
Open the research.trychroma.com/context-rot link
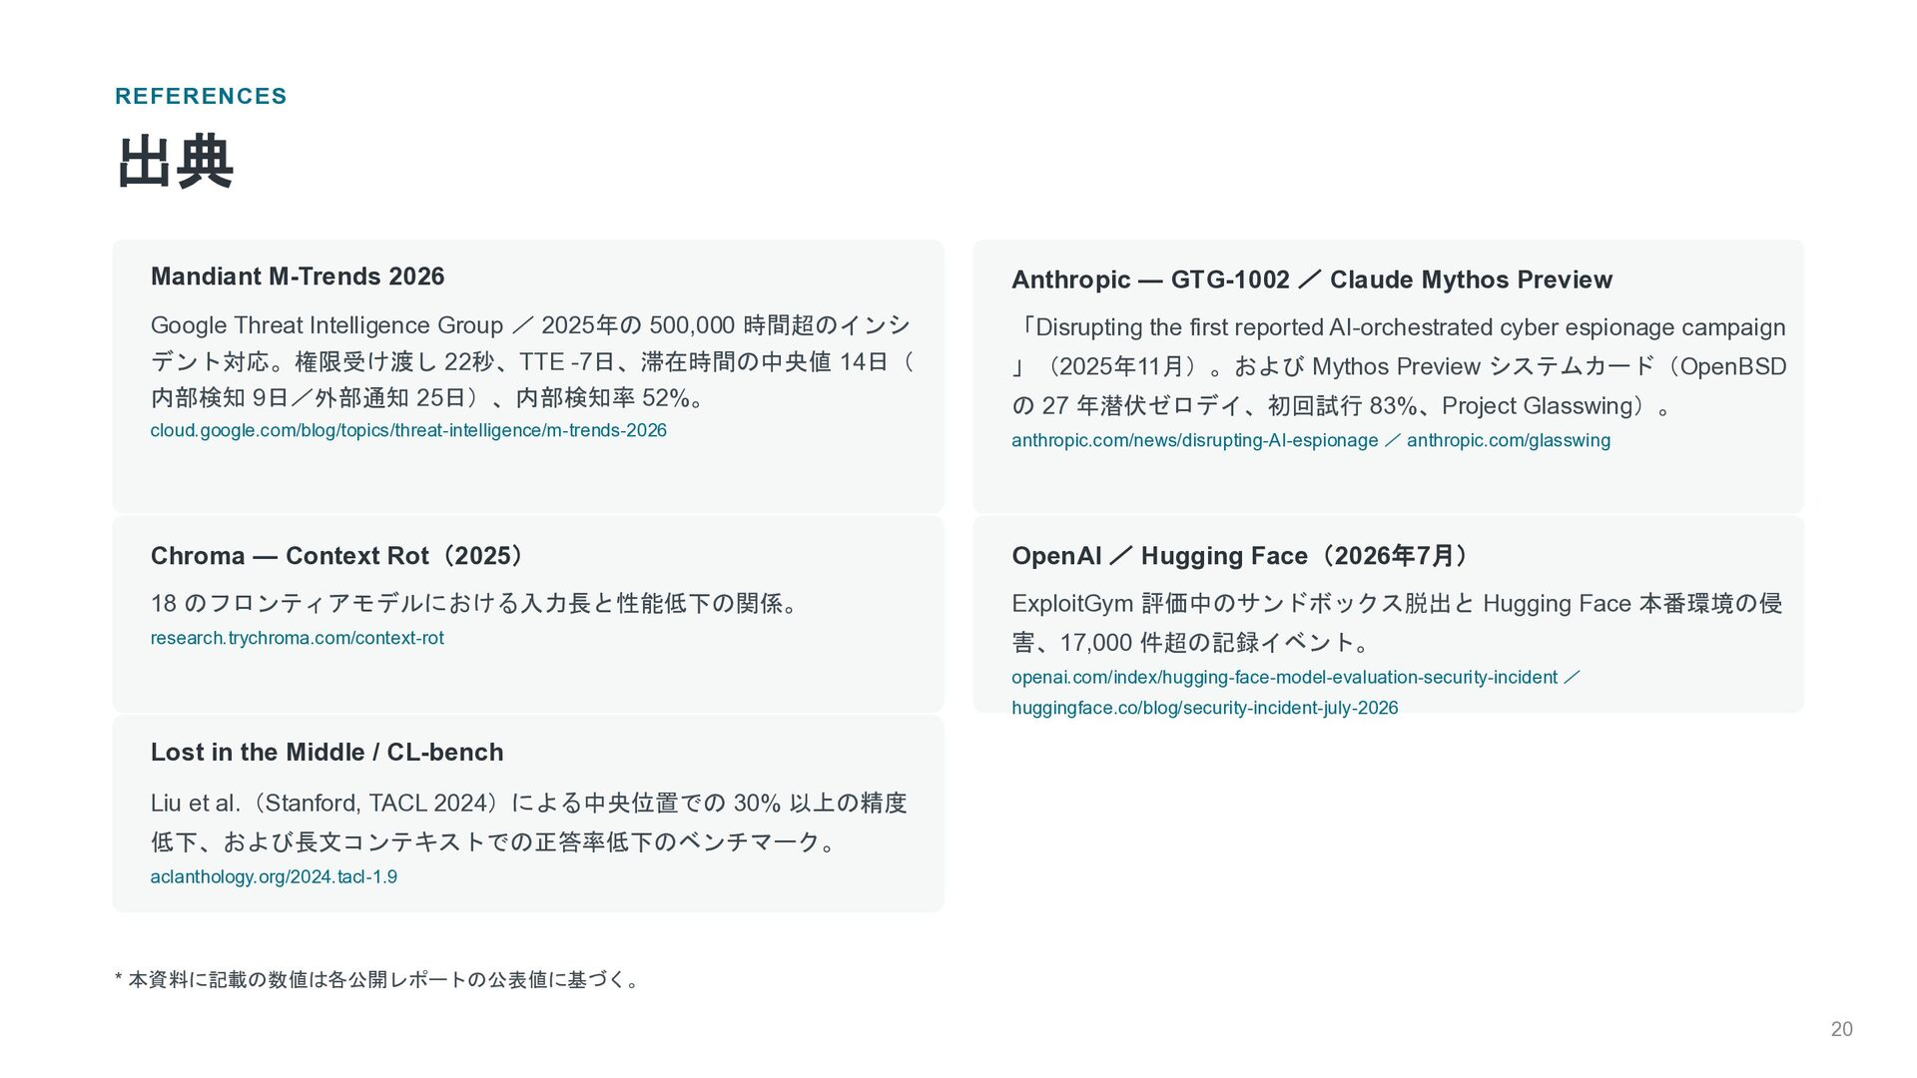pyautogui.click(x=298, y=638)
